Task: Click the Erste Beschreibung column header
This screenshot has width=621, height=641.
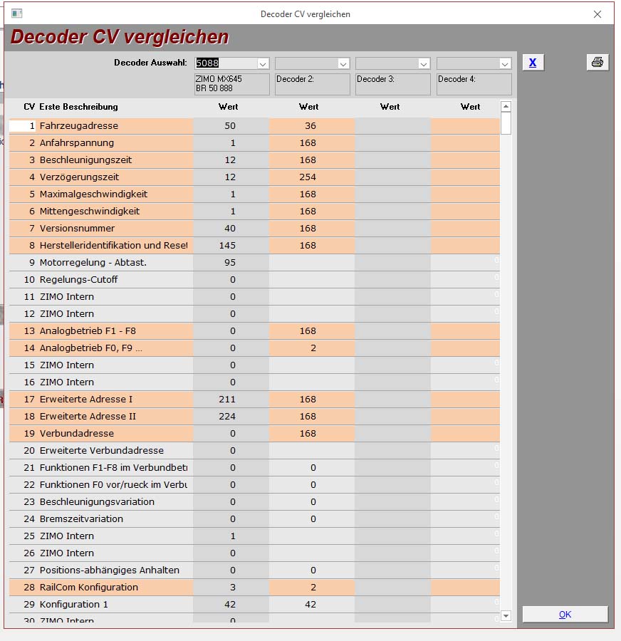Action: (78, 107)
